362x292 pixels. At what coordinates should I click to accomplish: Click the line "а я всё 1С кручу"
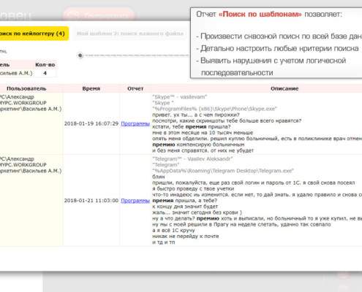click(x=173, y=231)
